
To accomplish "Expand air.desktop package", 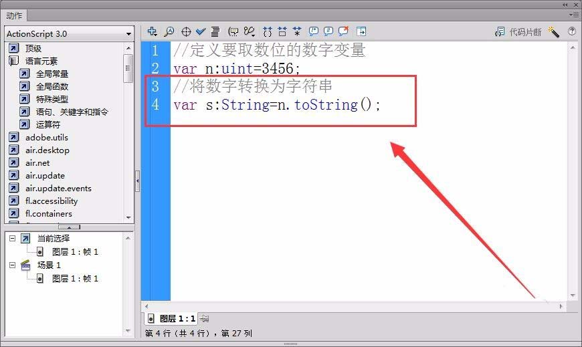I will (x=47, y=150).
